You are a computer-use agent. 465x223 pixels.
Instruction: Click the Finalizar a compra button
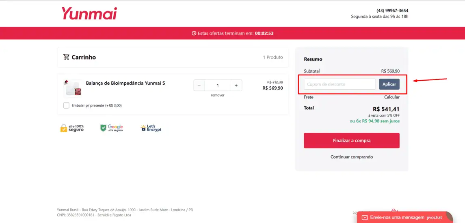pos(351,140)
